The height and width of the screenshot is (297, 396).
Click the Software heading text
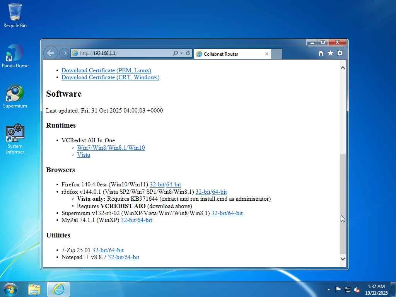pos(64,94)
